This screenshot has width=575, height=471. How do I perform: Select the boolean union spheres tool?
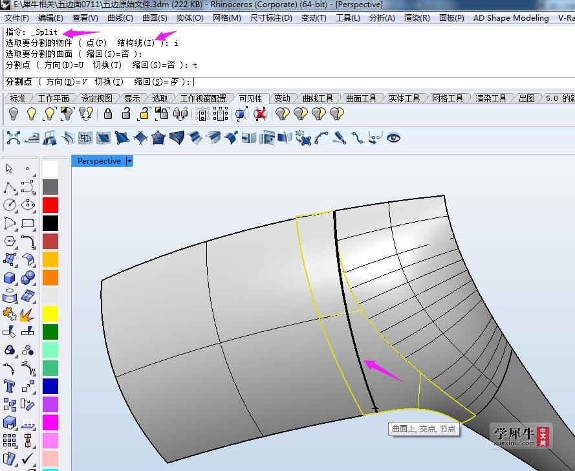pos(28,278)
